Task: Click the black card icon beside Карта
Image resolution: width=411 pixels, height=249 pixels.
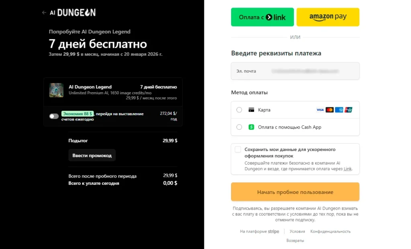Action: pos(251,110)
